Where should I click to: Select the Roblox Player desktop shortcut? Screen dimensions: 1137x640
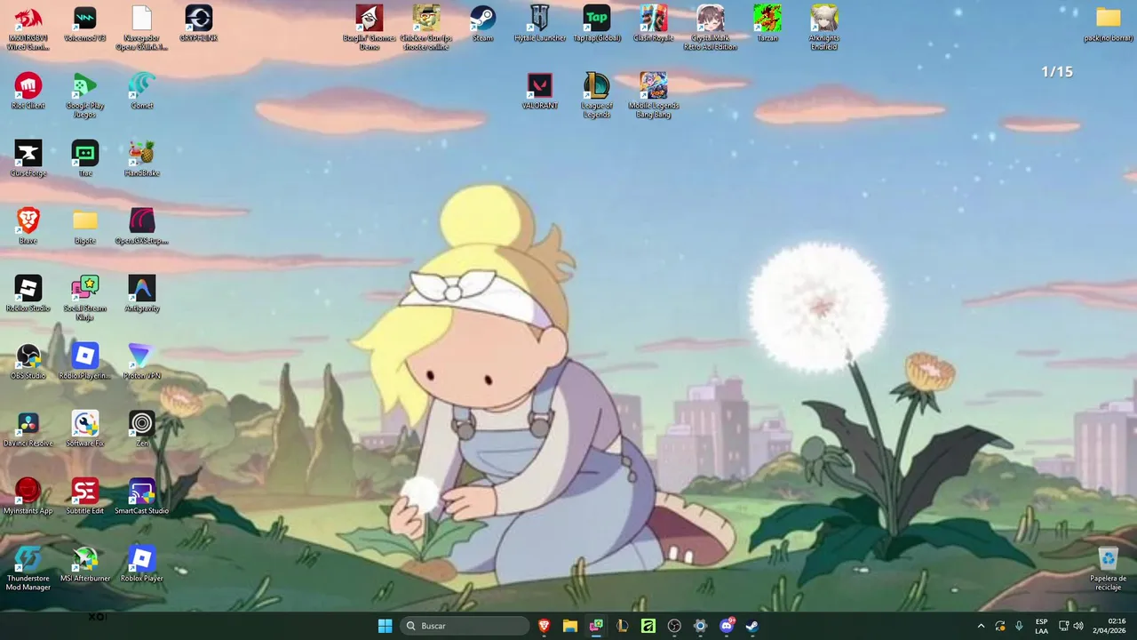point(142,564)
